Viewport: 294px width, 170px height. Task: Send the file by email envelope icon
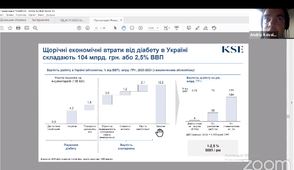tap(27, 28)
